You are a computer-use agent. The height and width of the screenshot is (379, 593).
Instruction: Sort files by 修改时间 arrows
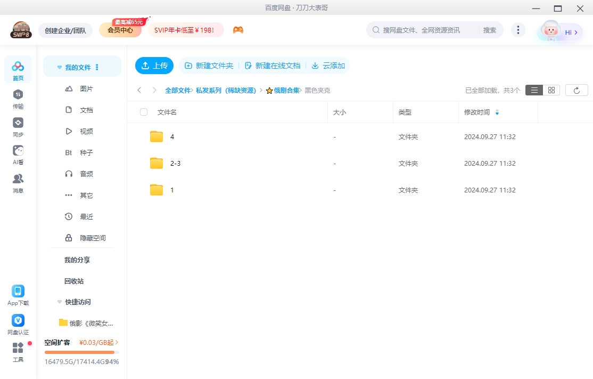[x=497, y=112]
